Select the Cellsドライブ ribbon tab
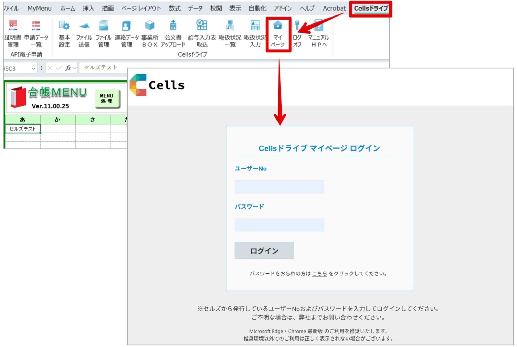 click(x=371, y=9)
